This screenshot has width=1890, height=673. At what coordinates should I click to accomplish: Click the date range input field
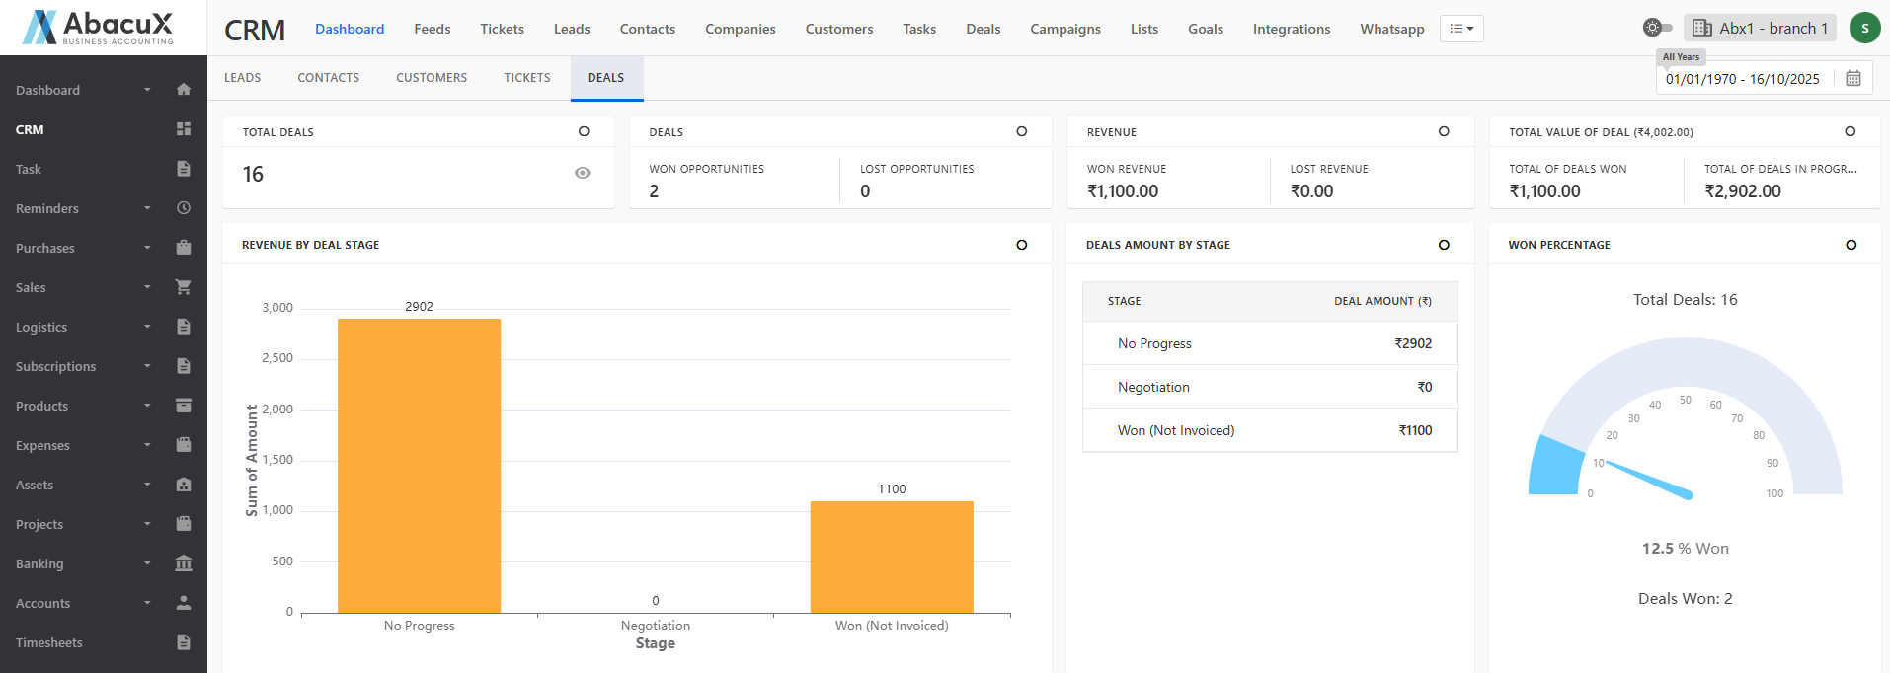coord(1742,79)
